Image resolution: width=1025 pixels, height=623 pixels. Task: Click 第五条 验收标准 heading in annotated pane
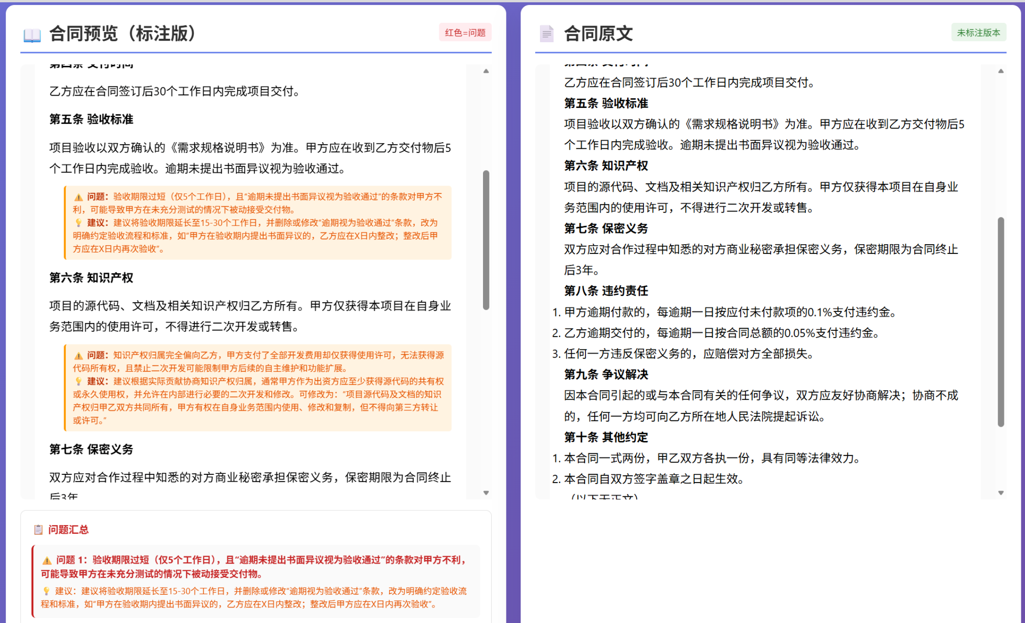click(91, 119)
